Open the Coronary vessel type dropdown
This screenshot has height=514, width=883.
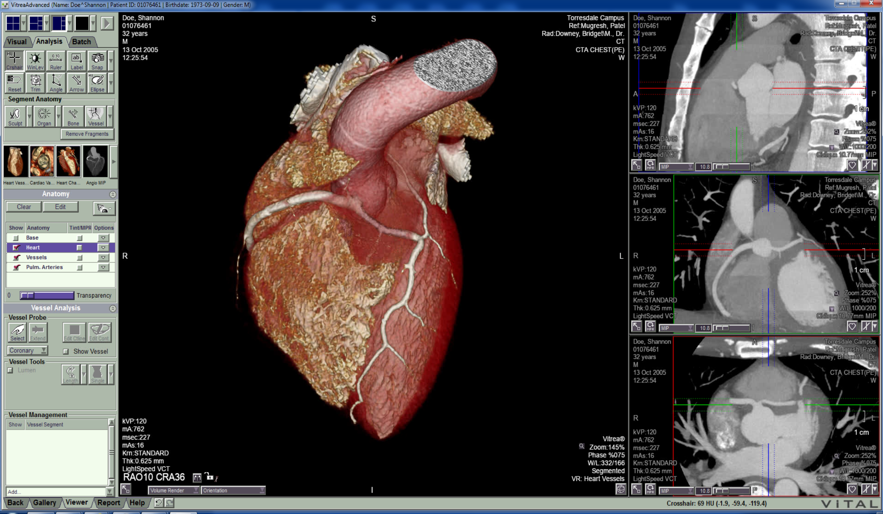tap(27, 350)
